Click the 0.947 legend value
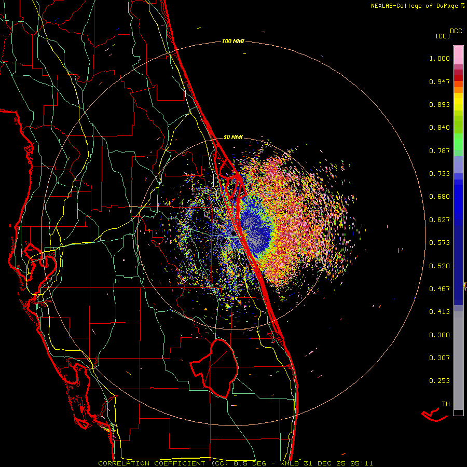Screen dimensions: 467x467 point(439,81)
